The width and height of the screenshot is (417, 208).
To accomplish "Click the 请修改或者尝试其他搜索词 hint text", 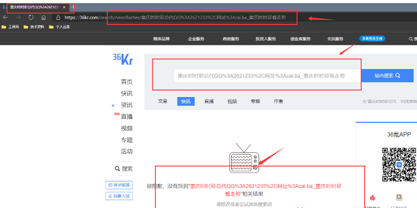I will pos(244,205).
